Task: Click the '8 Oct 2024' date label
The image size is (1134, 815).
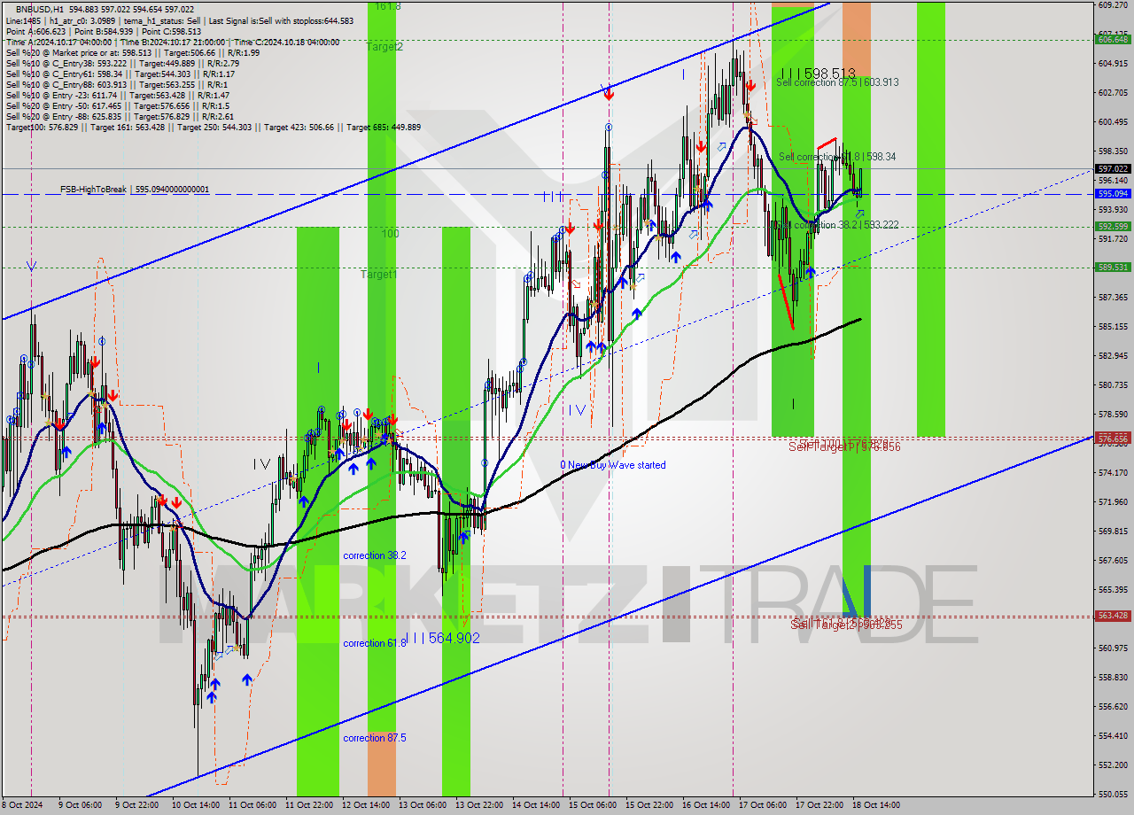Action: click(21, 805)
